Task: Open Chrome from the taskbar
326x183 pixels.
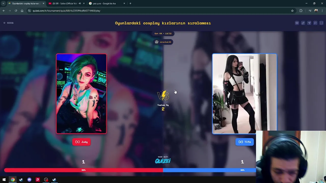Action: tap(13, 180)
